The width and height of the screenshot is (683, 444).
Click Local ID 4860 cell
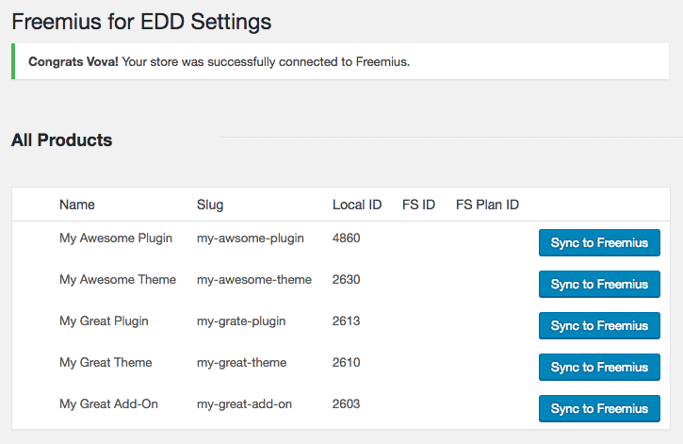point(347,238)
